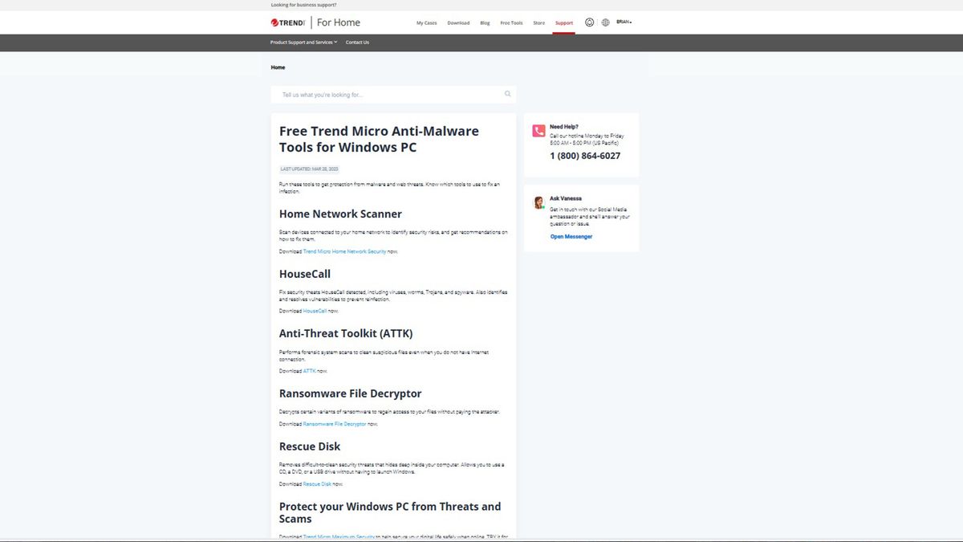Click the pink phone icon in Need Help box
963x542 pixels.
click(538, 131)
